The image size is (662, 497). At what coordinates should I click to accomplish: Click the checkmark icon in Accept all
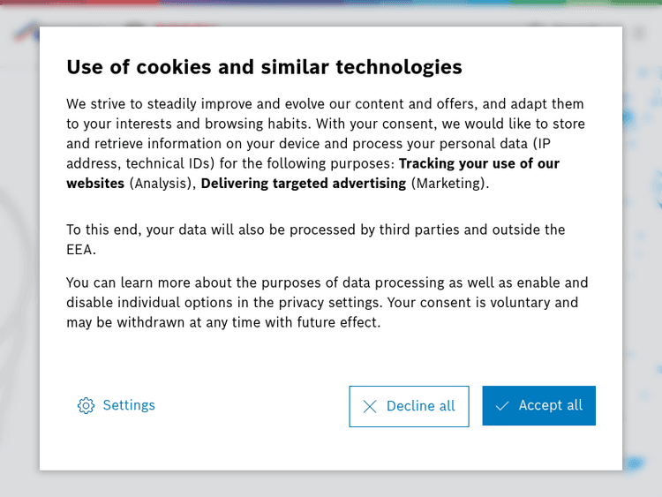click(502, 406)
